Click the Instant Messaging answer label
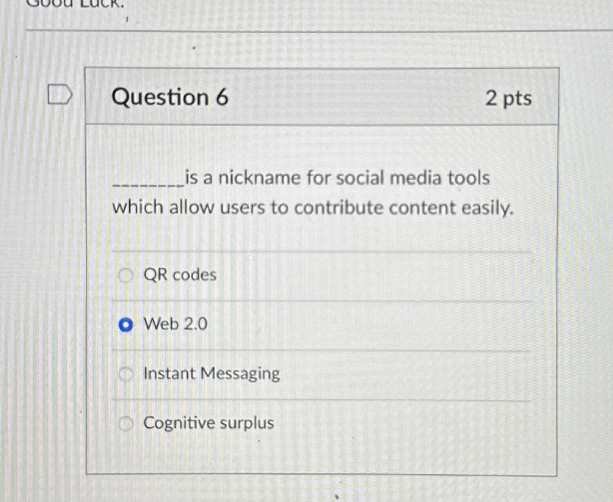Screen dimensions: 613x502 pyautogui.click(x=211, y=374)
